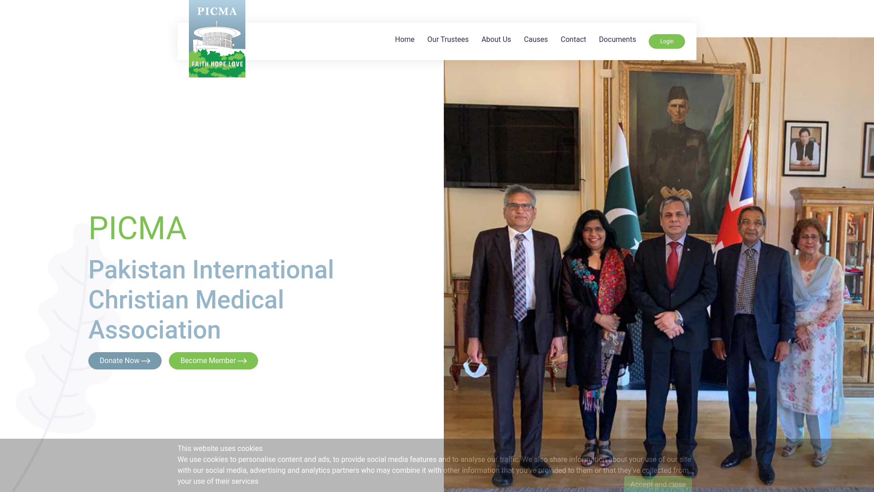Open the About Us menu
This screenshot has width=874, height=492.
tap(496, 40)
